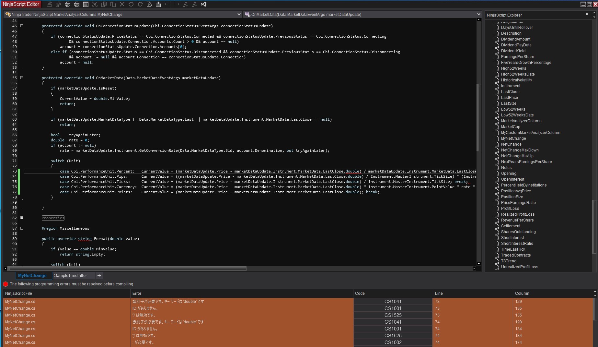The width and height of the screenshot is (598, 347).
Task: Open MyCustomMarketAnalyzerColumn in the explorer
Action: click(530, 133)
